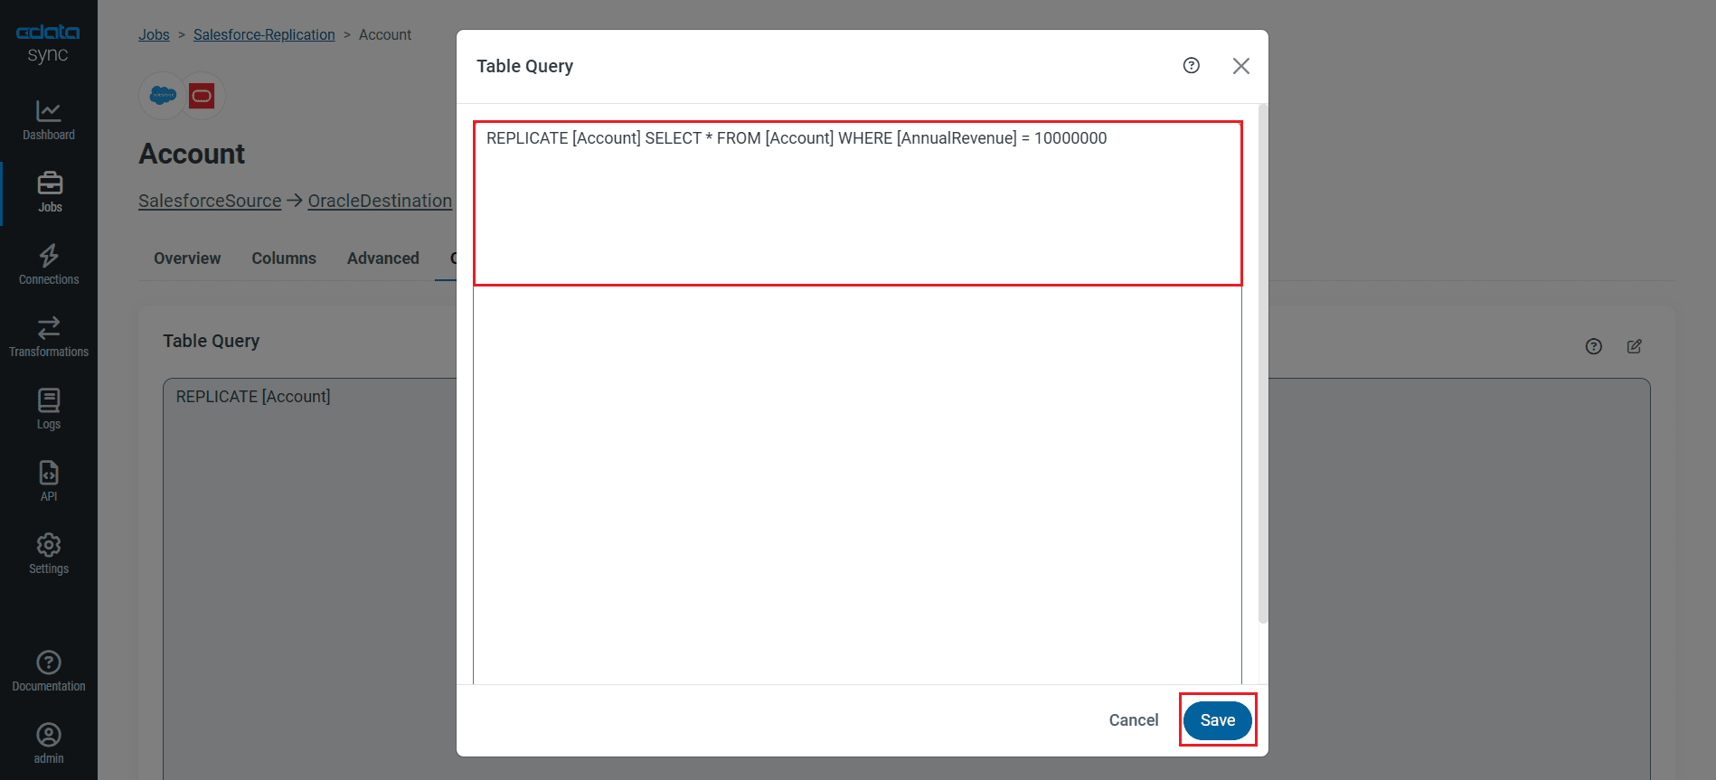Viewport: 1716px width, 780px height.
Task: Switch to the Advanced tab
Action: click(382, 258)
